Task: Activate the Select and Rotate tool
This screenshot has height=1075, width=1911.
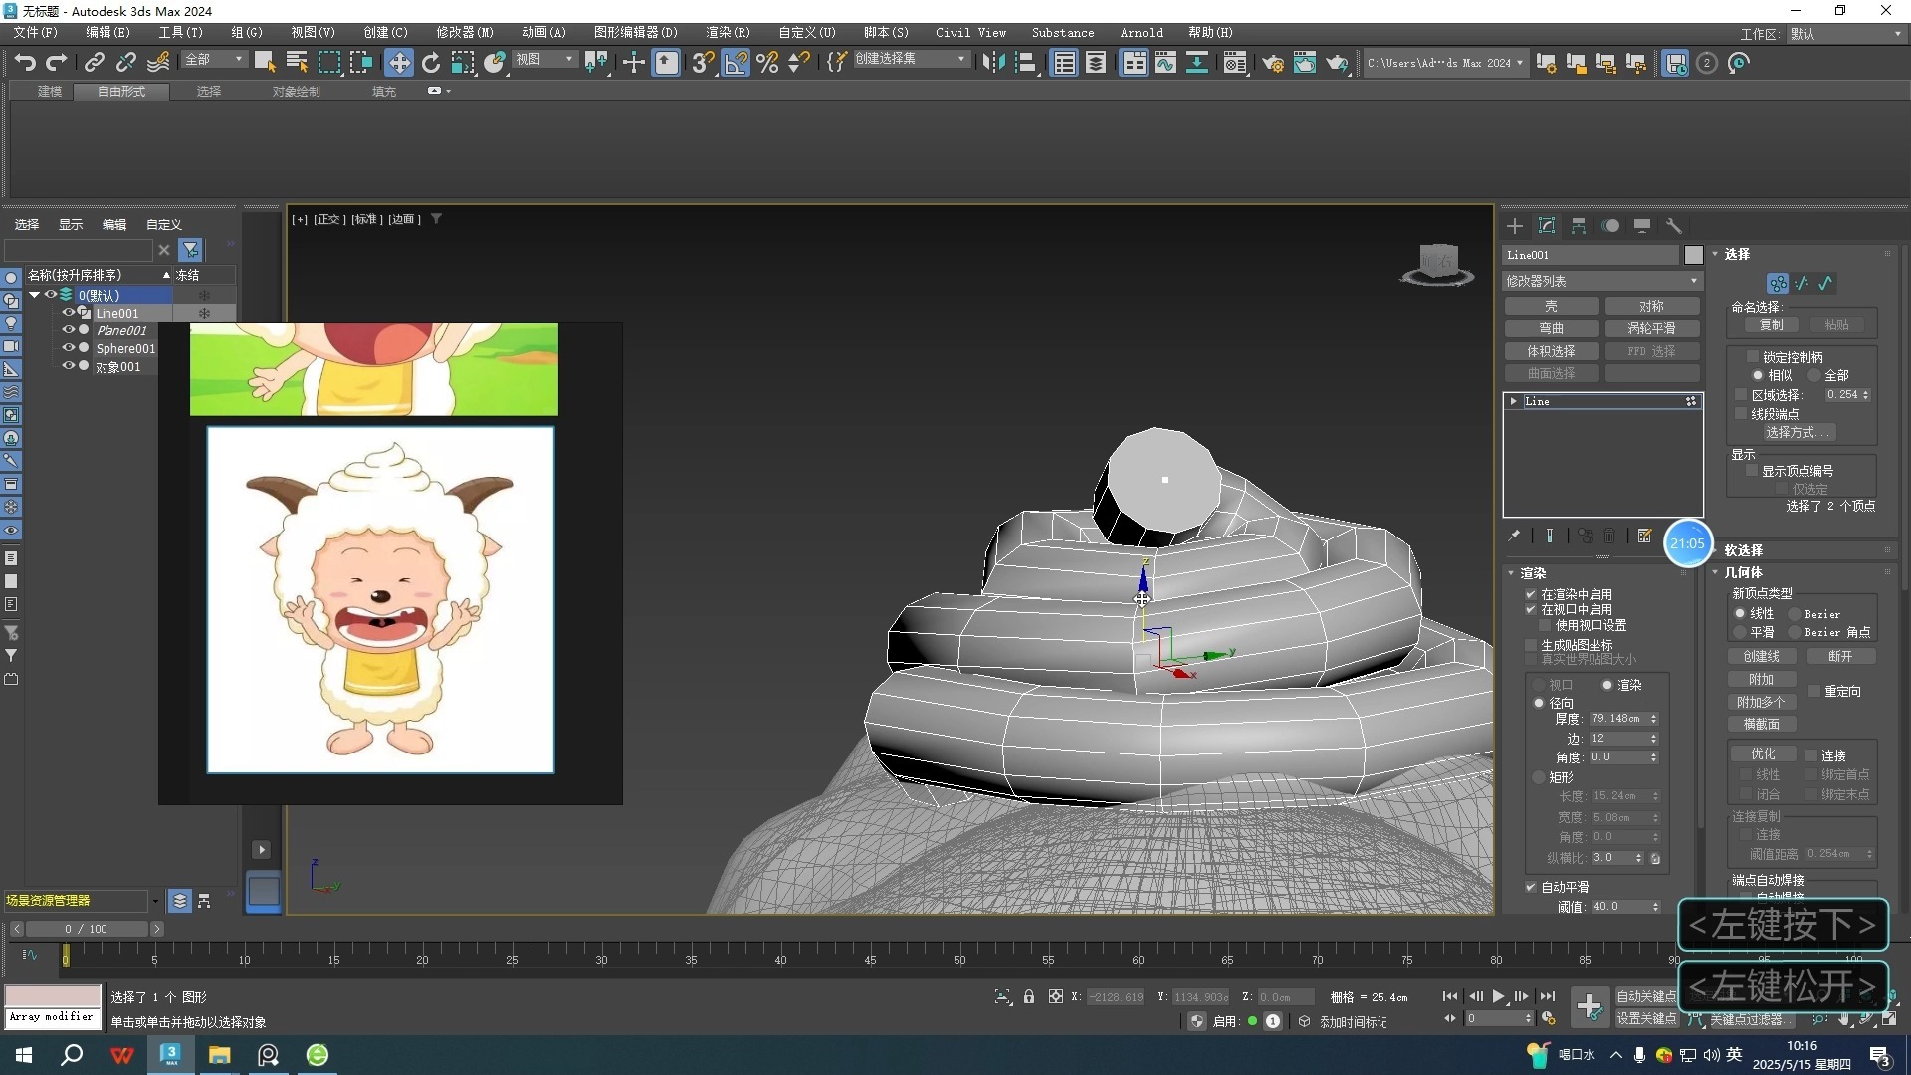Action: pos(431,63)
